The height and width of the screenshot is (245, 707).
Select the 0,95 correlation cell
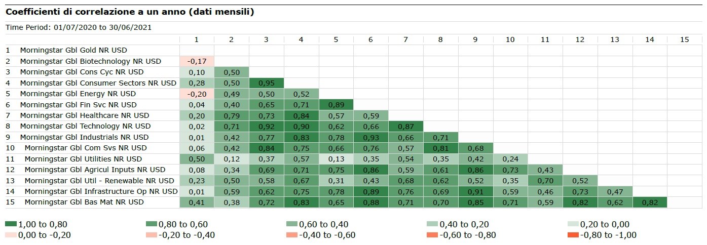click(266, 83)
